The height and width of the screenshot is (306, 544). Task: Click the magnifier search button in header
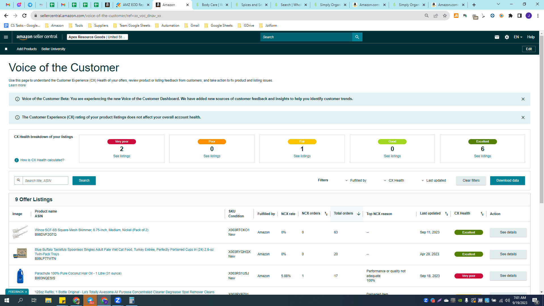pos(357,37)
